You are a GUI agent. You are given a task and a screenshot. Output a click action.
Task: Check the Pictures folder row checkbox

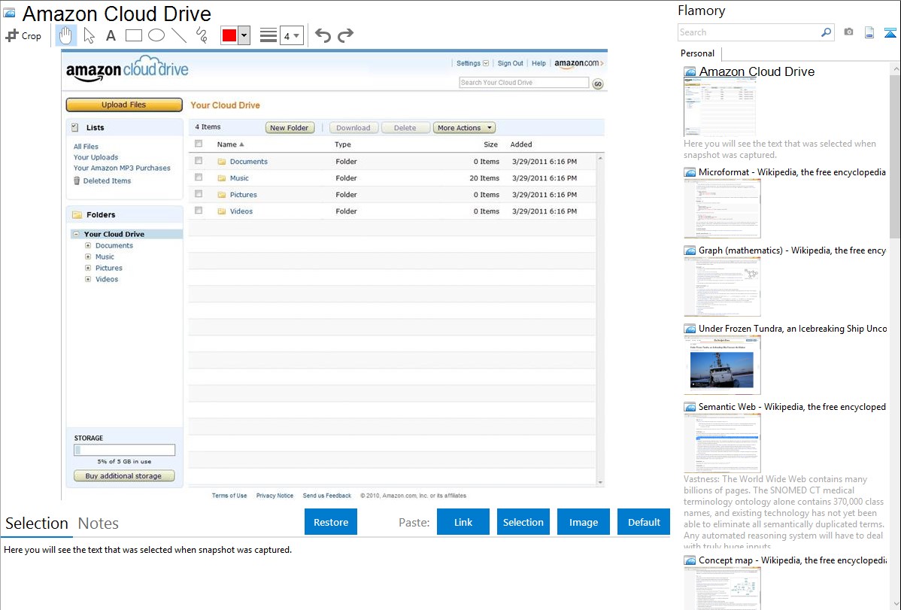point(199,194)
